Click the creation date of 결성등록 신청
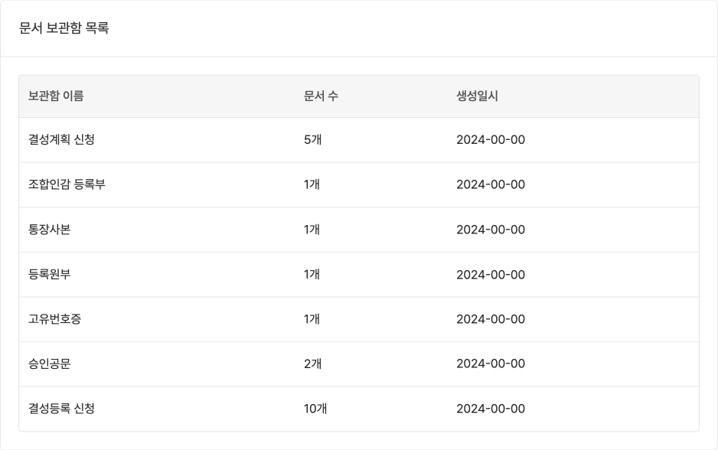 (x=491, y=409)
